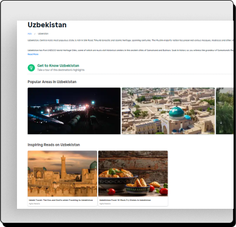Open the Asia breadcrumb link
Viewport: 236px width, 227px height.
click(x=30, y=33)
